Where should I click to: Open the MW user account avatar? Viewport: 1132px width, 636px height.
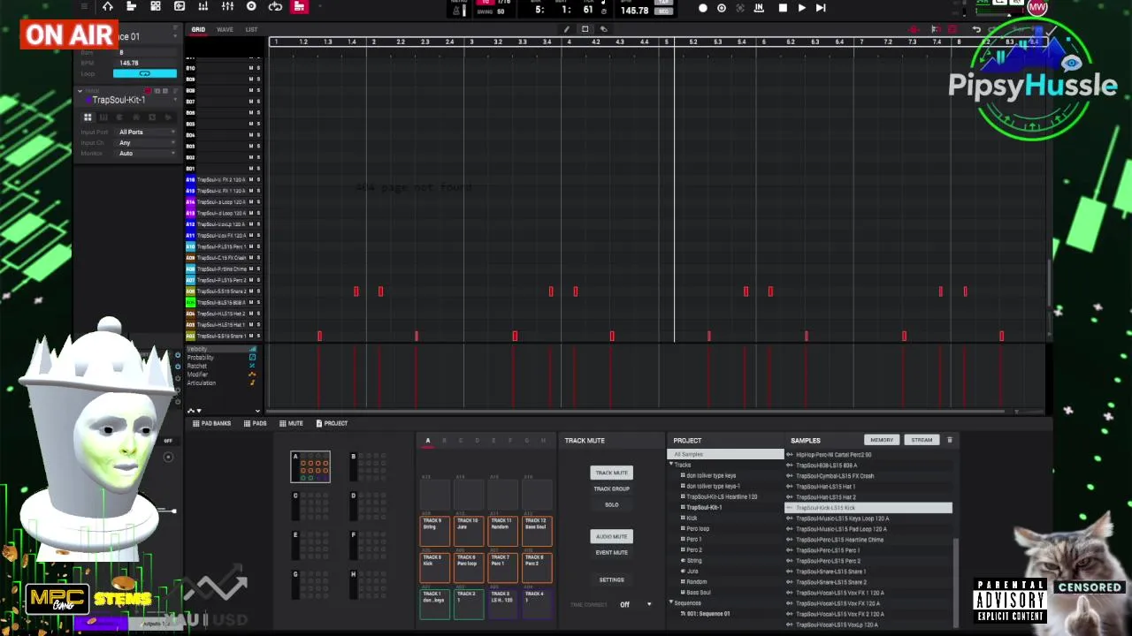tap(1037, 7)
